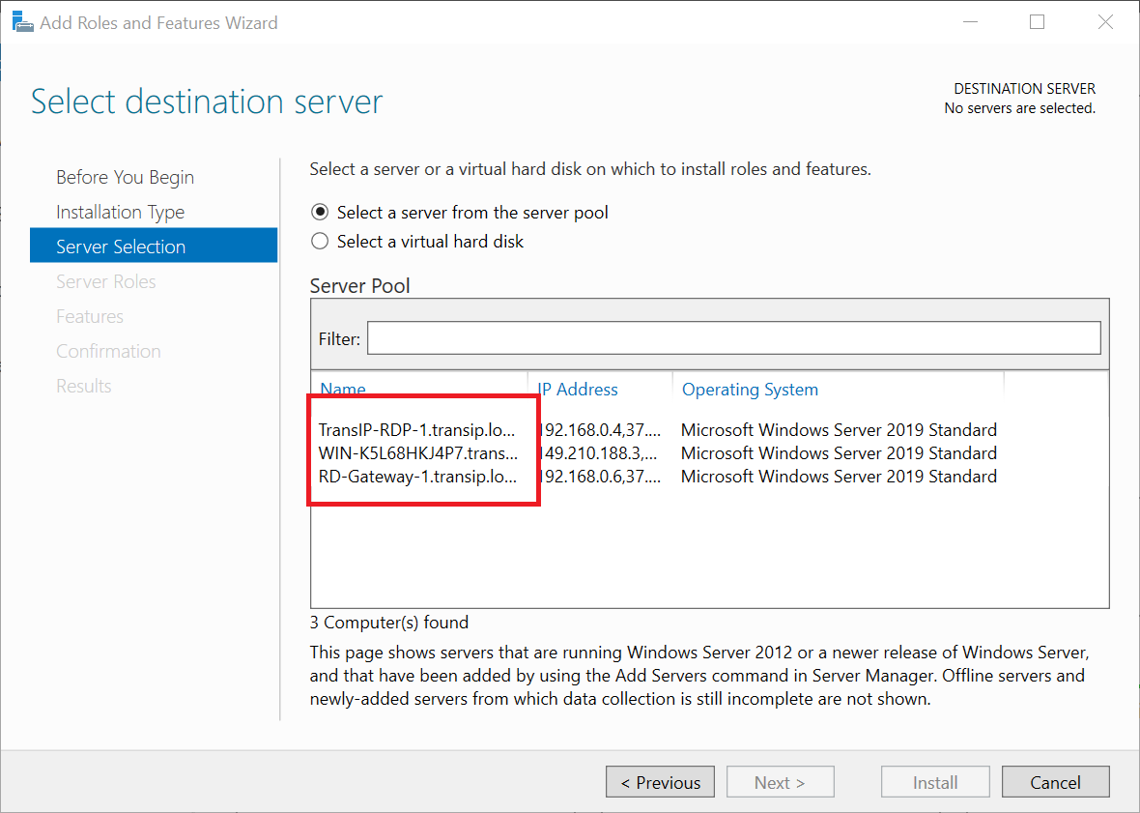Click the Results step
Screen dimensions: 1140x813
click(84, 386)
